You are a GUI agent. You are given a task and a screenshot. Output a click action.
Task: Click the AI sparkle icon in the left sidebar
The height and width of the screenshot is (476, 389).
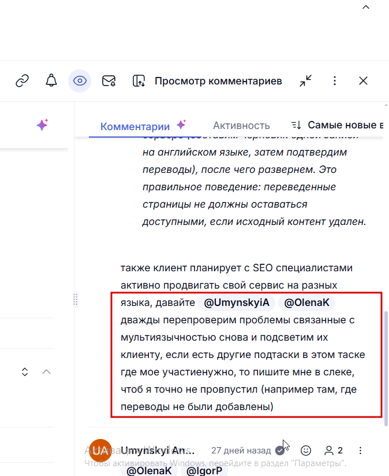coord(42,124)
